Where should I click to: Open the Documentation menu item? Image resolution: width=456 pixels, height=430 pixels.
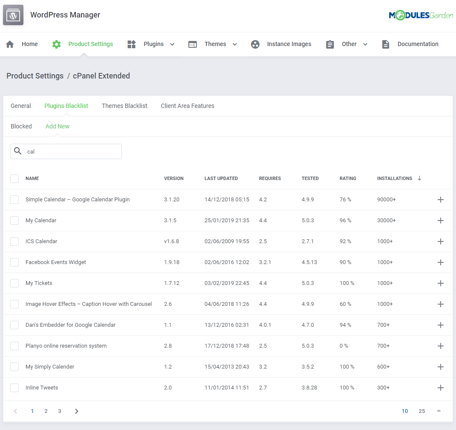point(418,44)
